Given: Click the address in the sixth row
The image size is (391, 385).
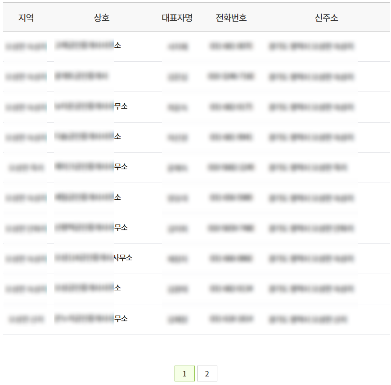Looking at the screenshot, I should point(311,197).
